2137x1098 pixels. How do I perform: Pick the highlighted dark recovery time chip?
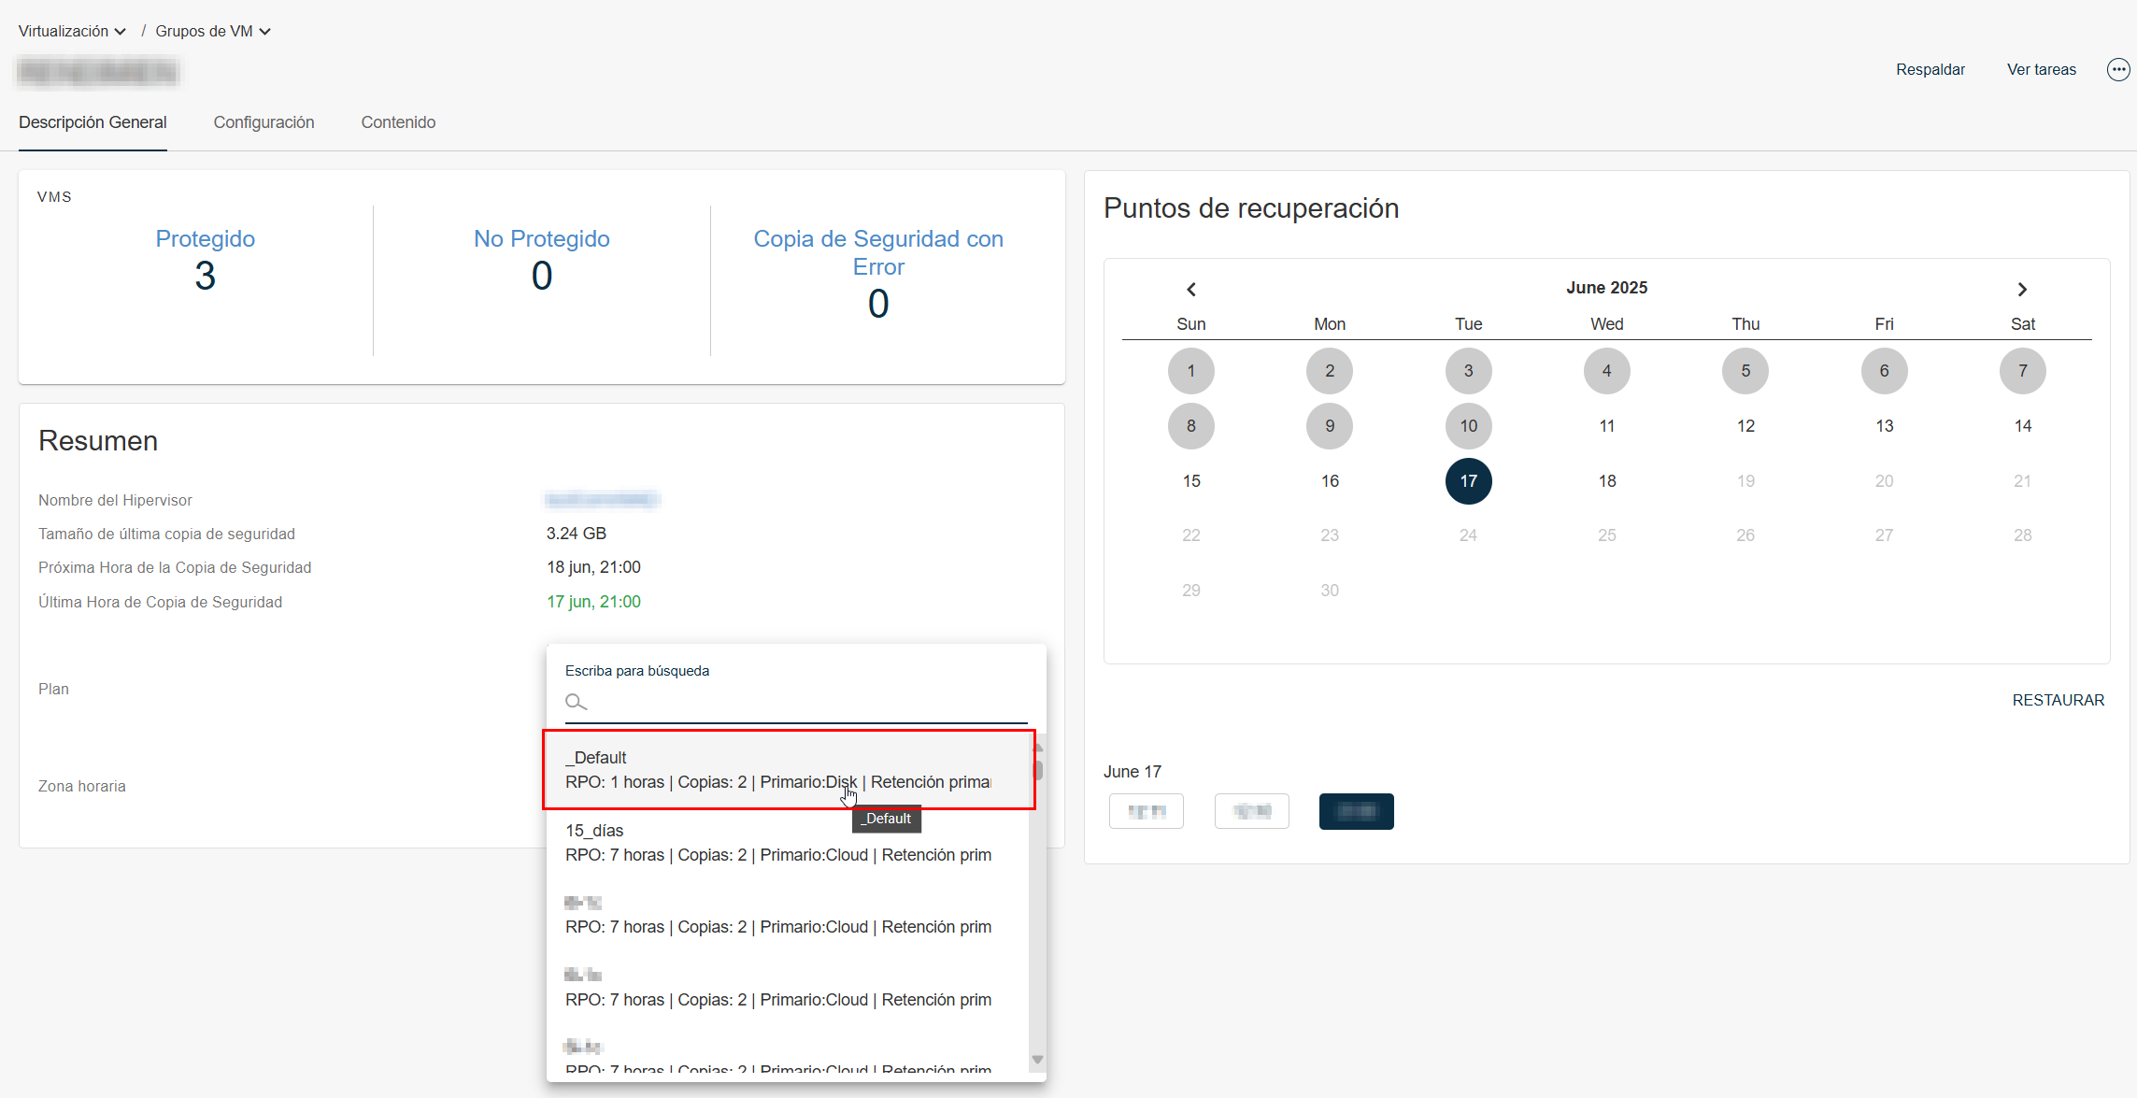(1356, 811)
